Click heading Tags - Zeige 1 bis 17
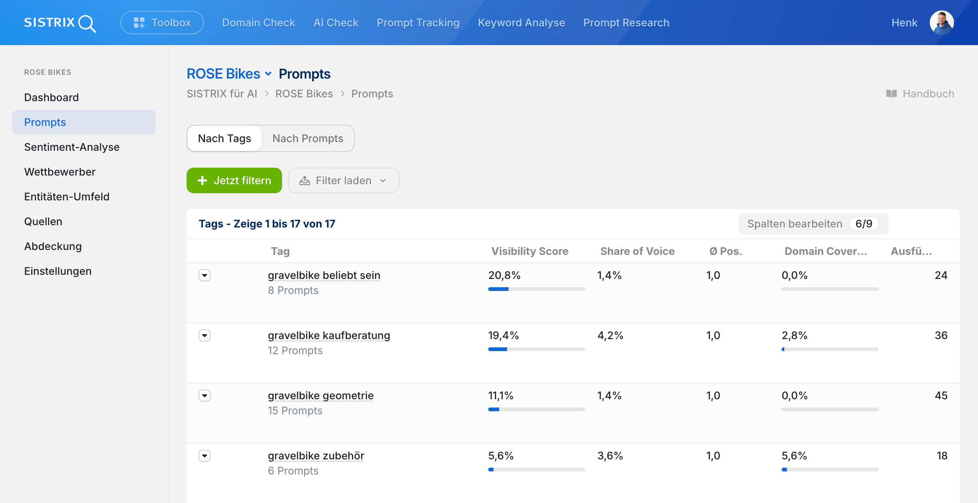The width and height of the screenshot is (978, 503). [267, 224]
